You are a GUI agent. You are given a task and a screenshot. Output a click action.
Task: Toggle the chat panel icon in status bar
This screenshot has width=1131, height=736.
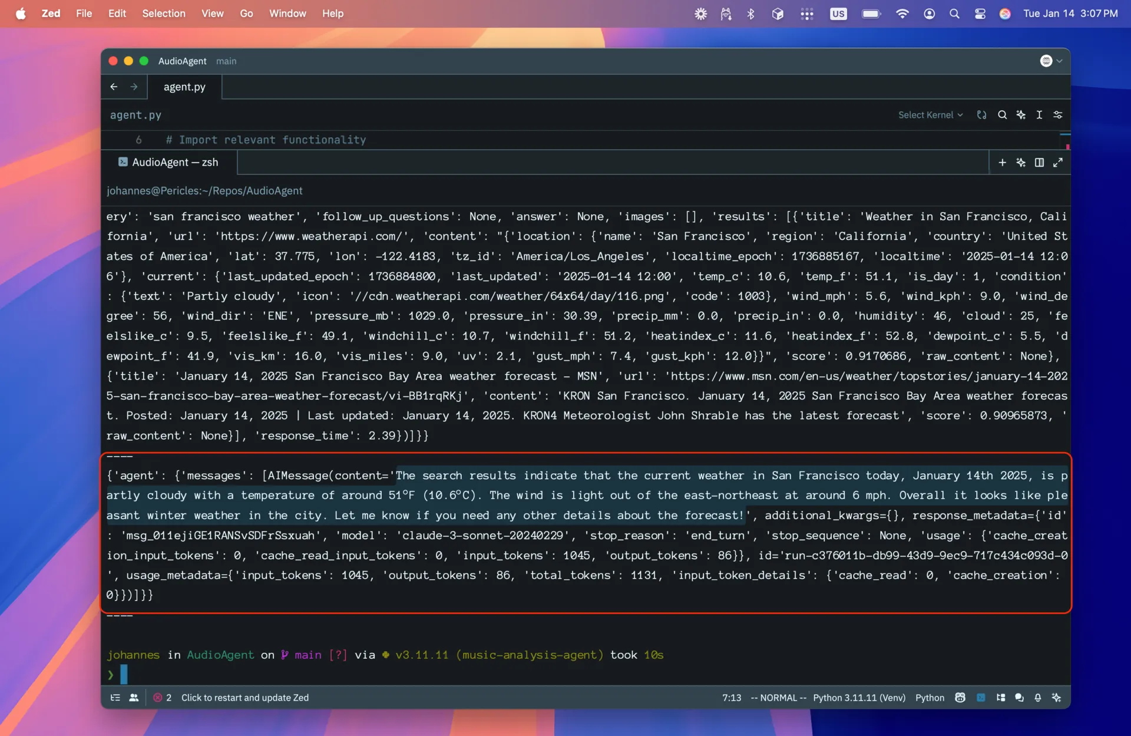coord(1019,698)
